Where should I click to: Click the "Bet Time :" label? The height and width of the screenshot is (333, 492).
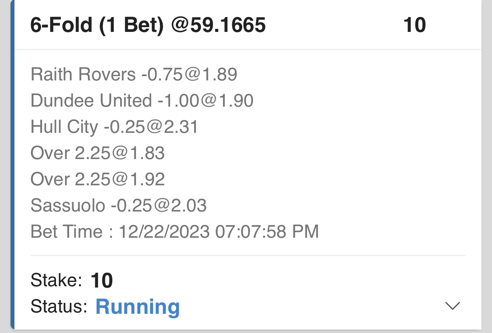pos(72,232)
